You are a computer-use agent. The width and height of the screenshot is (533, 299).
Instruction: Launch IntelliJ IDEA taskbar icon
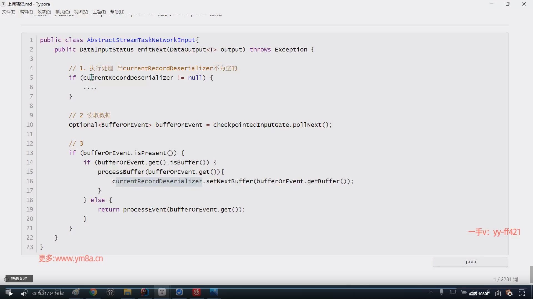pyautogui.click(x=145, y=292)
